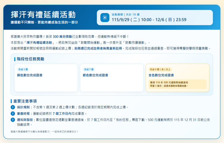This screenshot has width=224, height=143.
Task: Select the 銅色數位完成證書 card title
Action: [30, 75]
